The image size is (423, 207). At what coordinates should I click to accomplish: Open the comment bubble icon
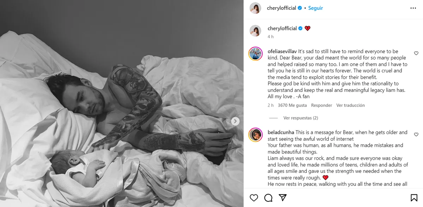(268, 197)
